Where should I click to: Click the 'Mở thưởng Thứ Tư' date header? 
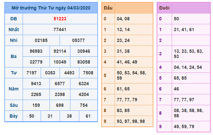[x=51, y=8]
